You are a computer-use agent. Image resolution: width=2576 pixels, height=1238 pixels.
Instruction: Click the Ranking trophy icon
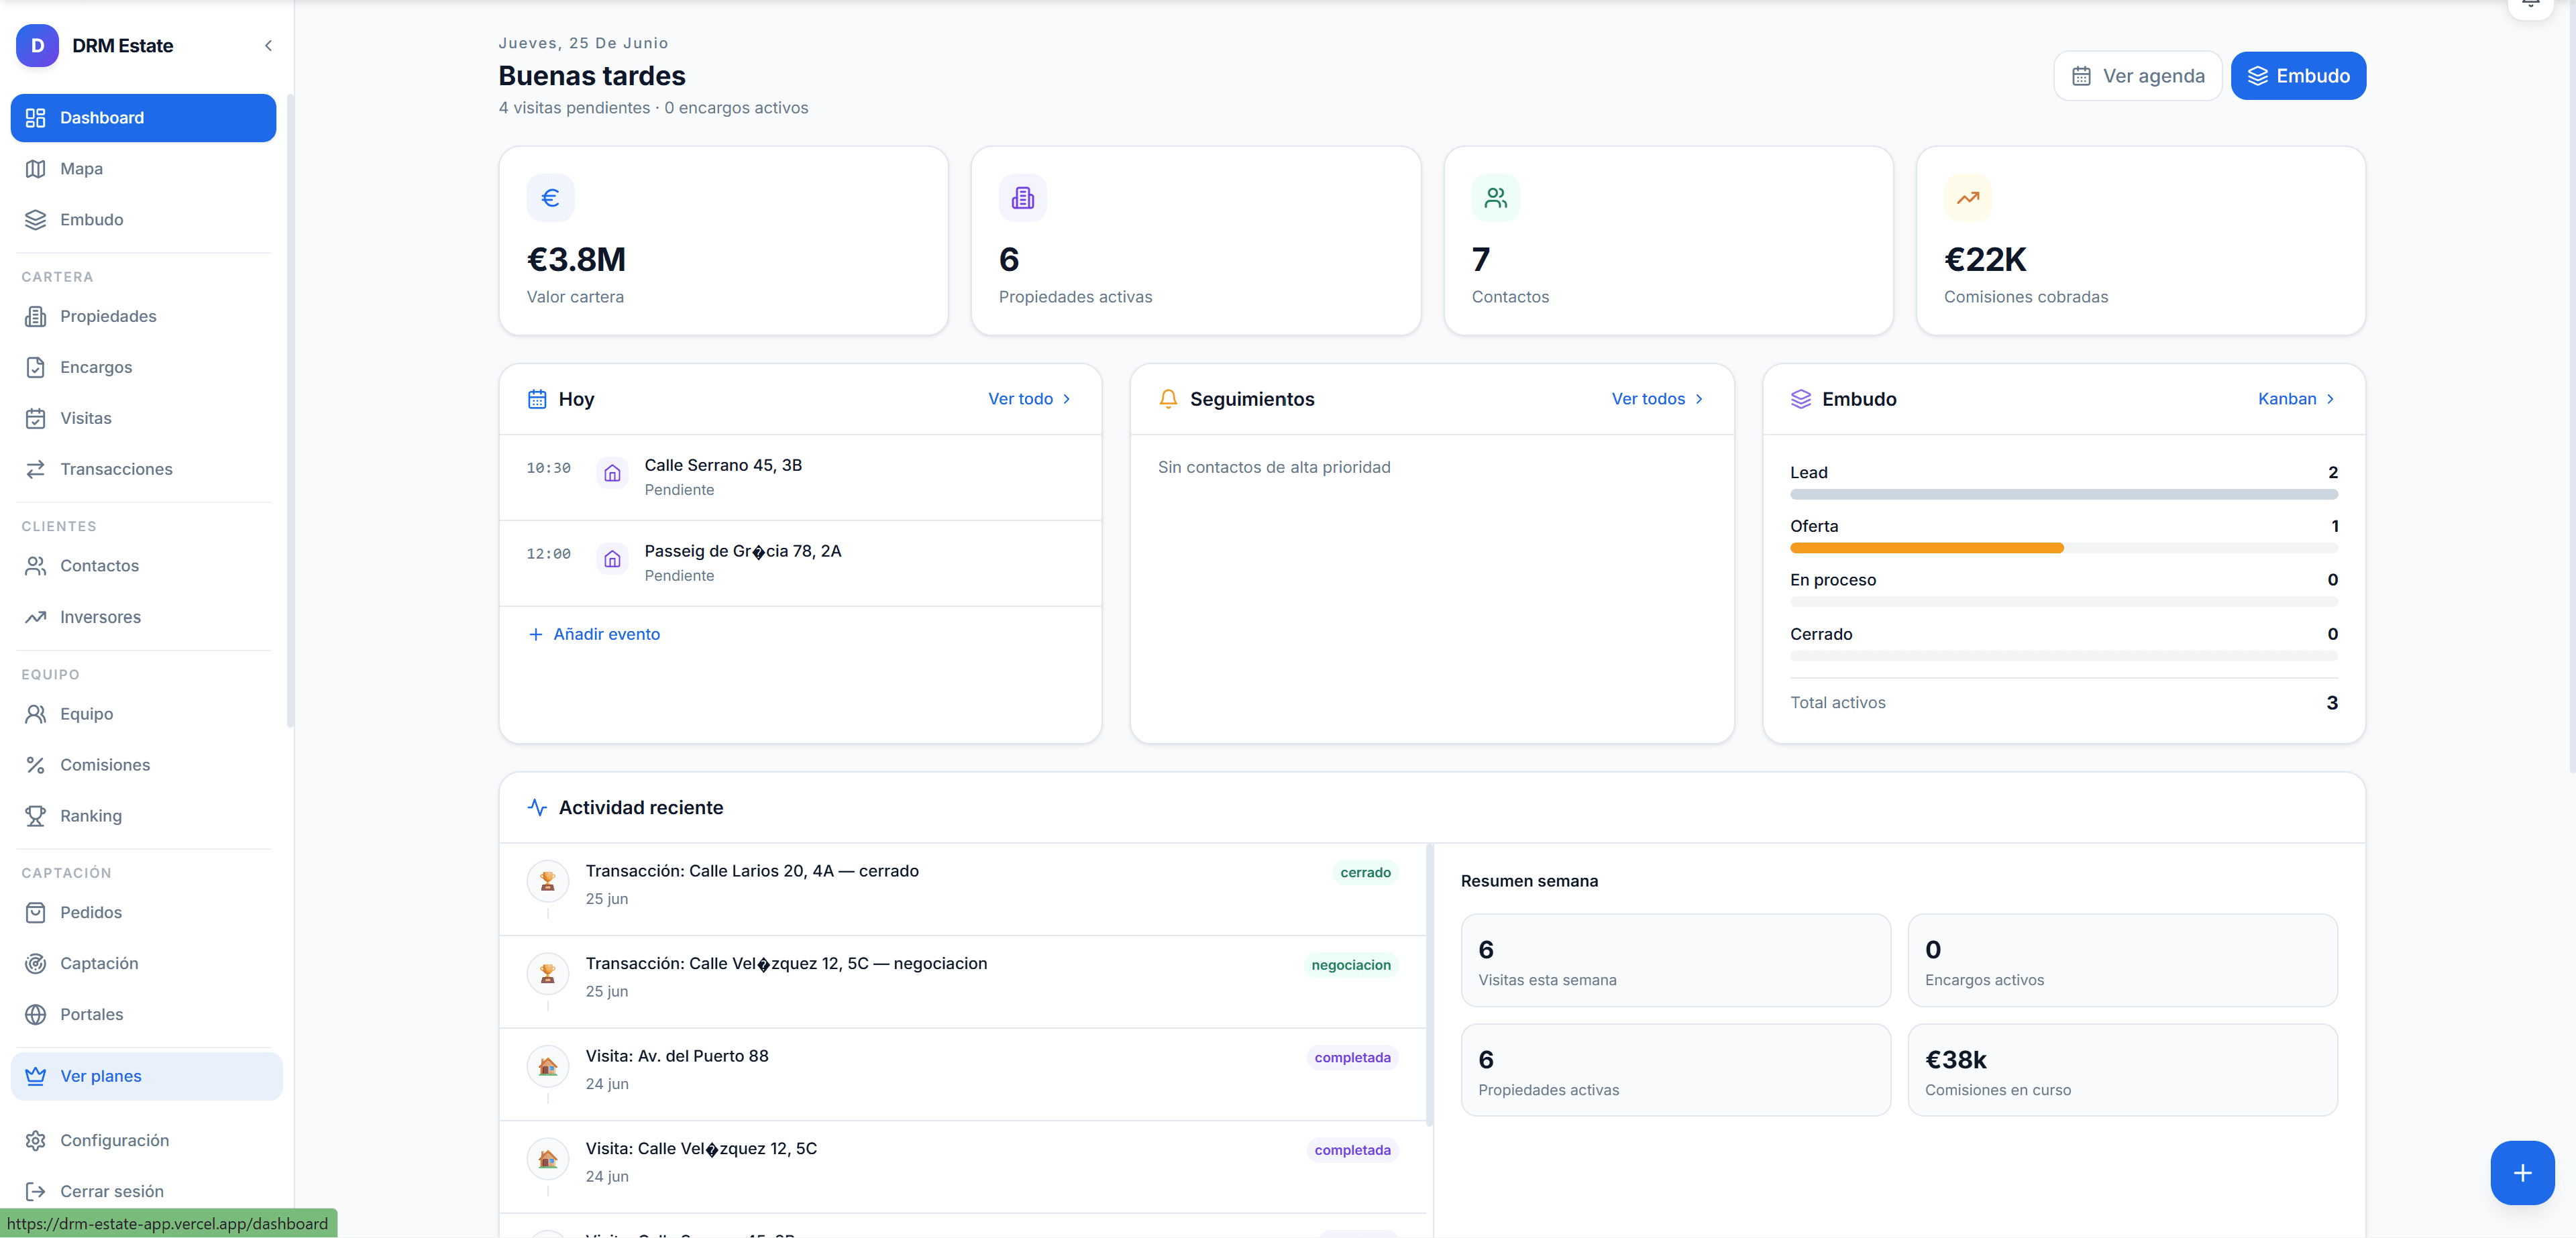[x=36, y=816]
